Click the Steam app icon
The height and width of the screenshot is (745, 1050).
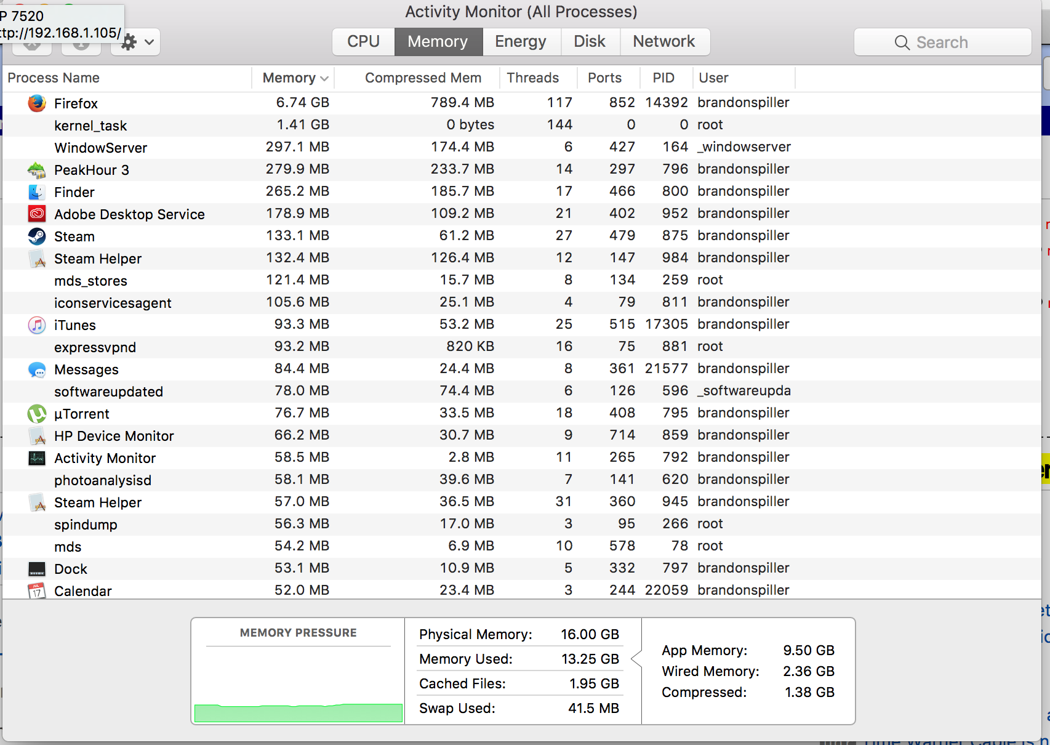(x=37, y=236)
